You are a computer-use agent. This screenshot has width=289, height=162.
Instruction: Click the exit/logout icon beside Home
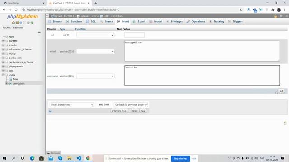click(x=17, y=22)
